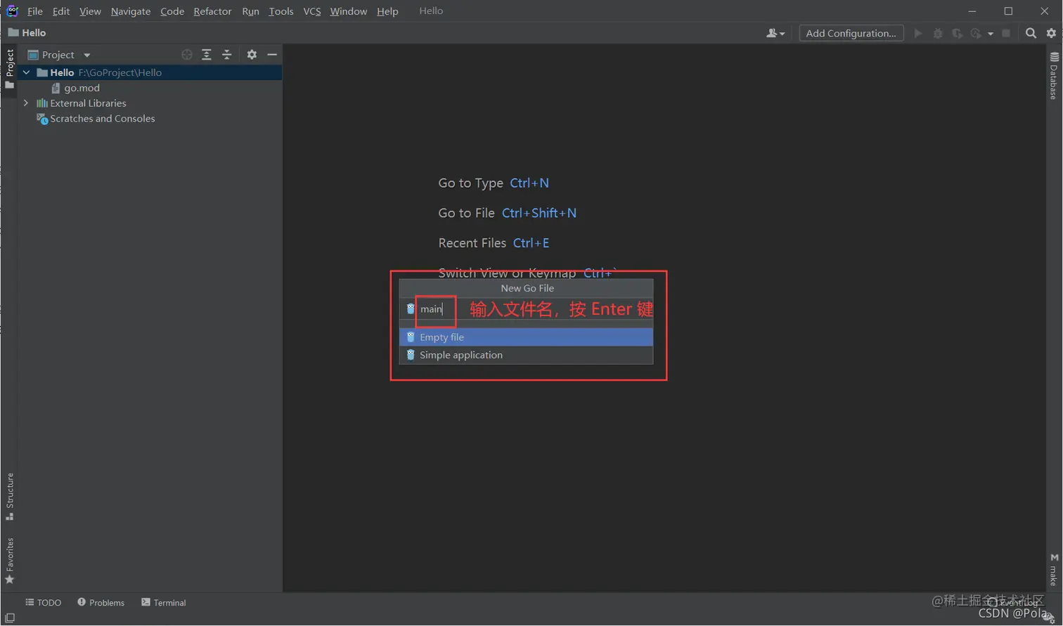Open the TODO tool window
1063x626 pixels.
tap(44, 603)
